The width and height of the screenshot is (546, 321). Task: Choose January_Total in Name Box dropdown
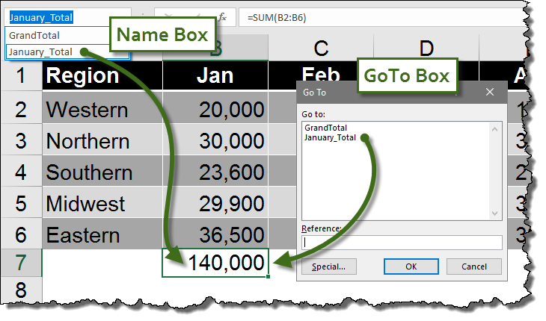point(41,52)
